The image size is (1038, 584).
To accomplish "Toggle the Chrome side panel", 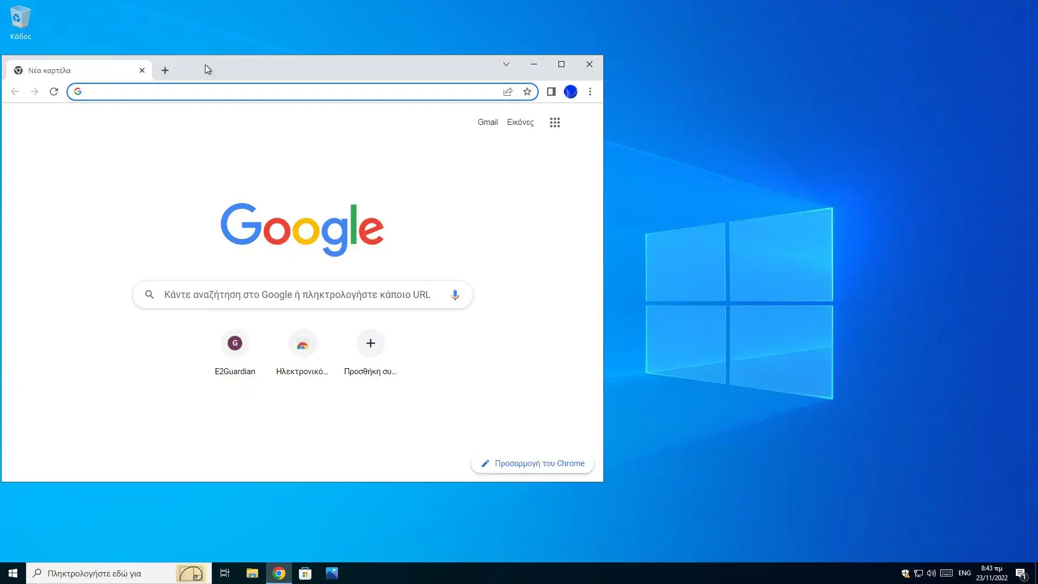I will tap(551, 91).
